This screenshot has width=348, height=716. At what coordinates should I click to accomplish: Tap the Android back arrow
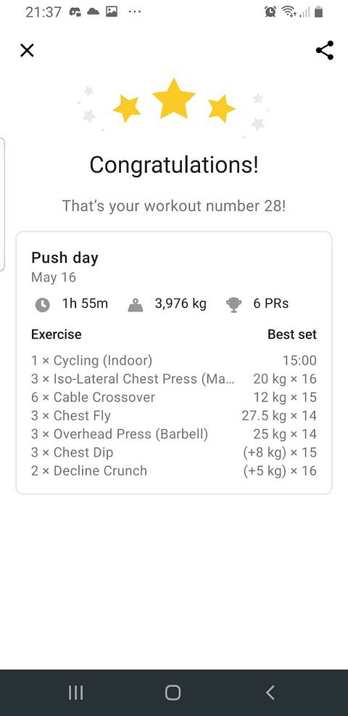tap(270, 693)
